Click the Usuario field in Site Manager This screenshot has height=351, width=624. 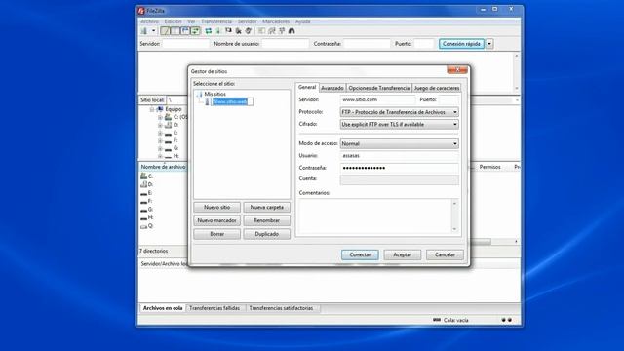[399, 156]
